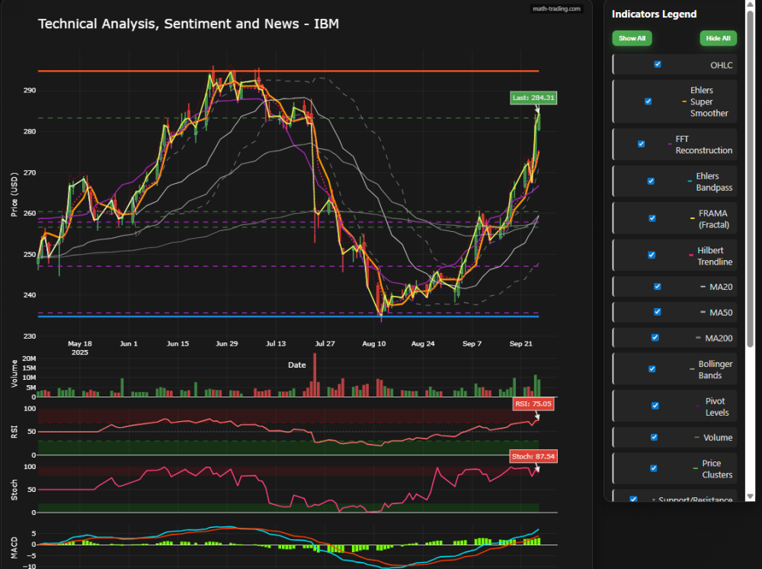Uncheck the MA200 checkbox
This screenshot has width=762, height=569.
click(655, 337)
